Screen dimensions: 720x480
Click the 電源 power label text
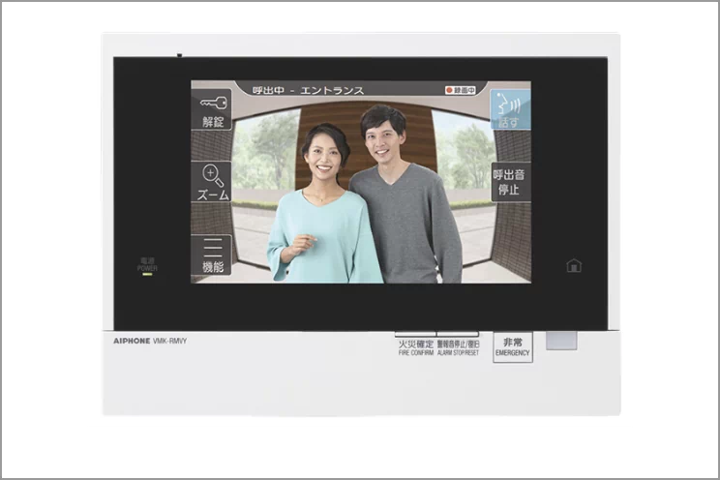tap(147, 261)
